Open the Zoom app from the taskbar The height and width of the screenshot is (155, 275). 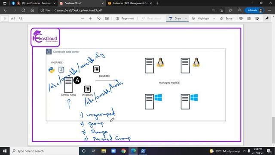[113, 151]
